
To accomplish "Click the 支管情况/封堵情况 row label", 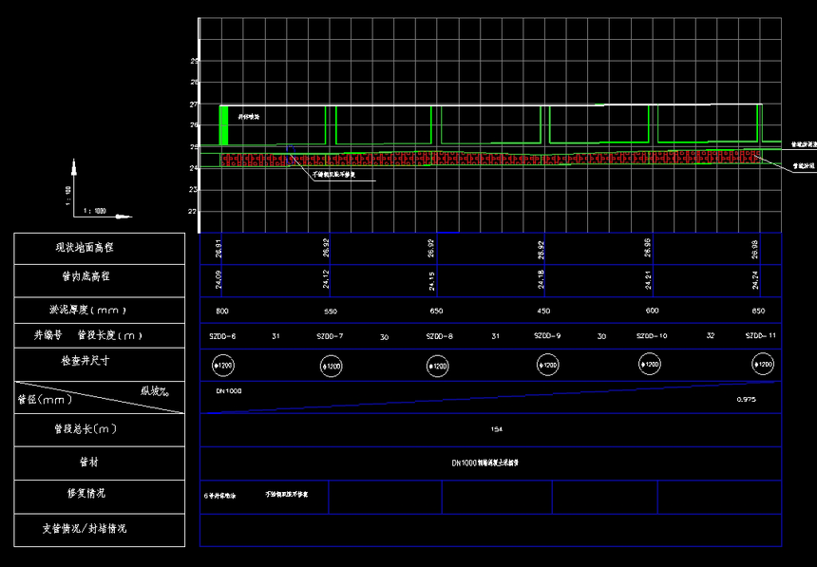I will click(85, 528).
